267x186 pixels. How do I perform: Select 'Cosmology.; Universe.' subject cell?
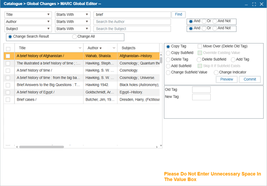138,78
